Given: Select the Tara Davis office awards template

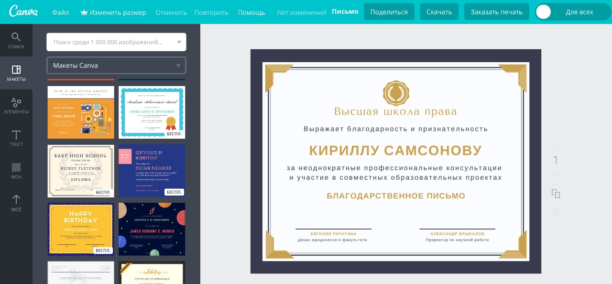Looking at the screenshot, I should 81,112.
